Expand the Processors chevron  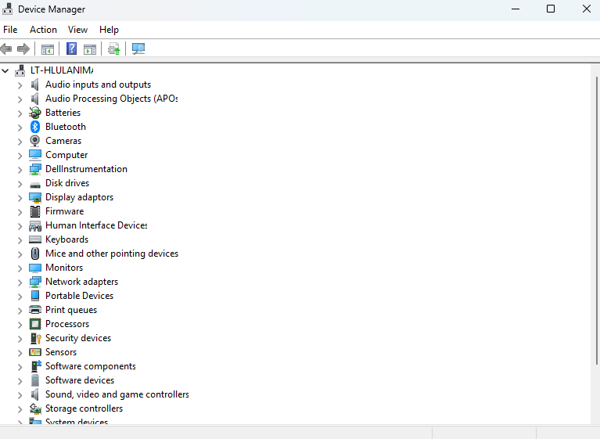(20, 325)
